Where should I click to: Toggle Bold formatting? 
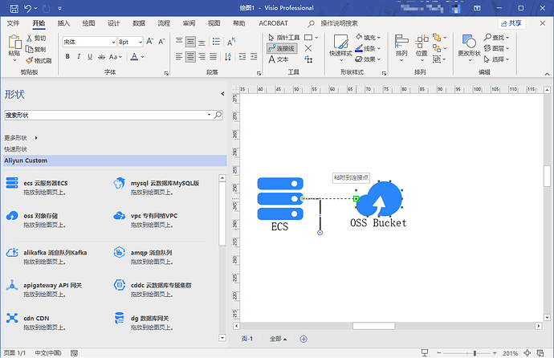click(x=67, y=56)
